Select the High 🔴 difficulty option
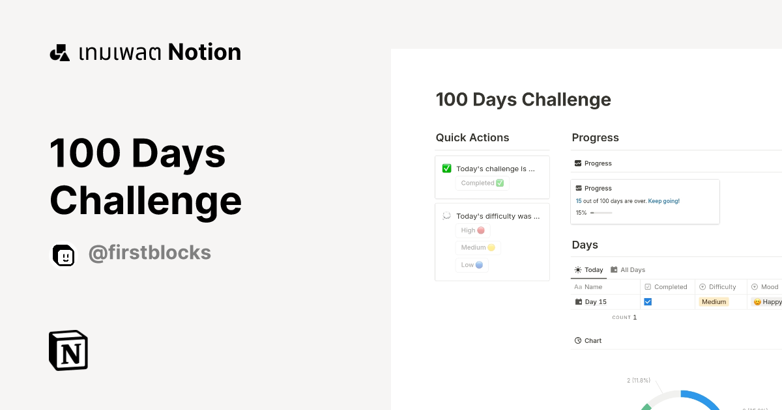This screenshot has height=410, width=782. click(x=472, y=230)
